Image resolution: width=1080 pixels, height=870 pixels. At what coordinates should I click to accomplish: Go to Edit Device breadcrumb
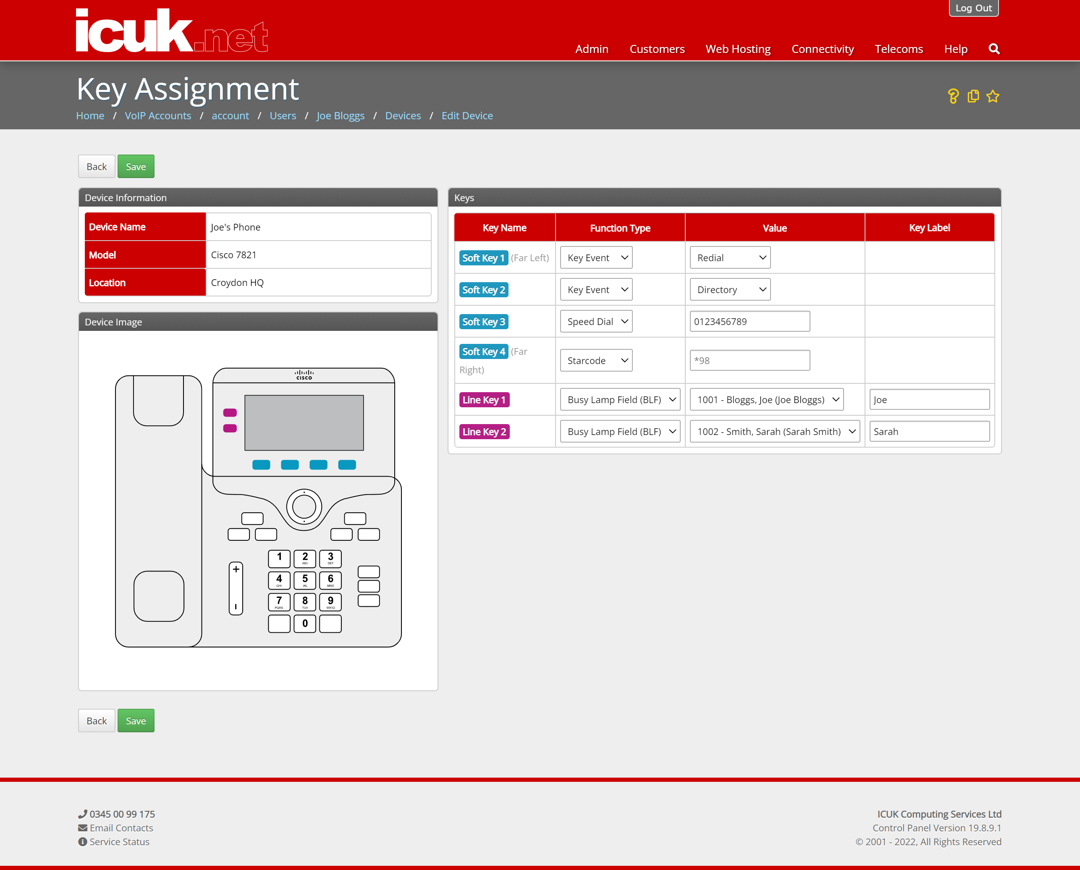[467, 115]
